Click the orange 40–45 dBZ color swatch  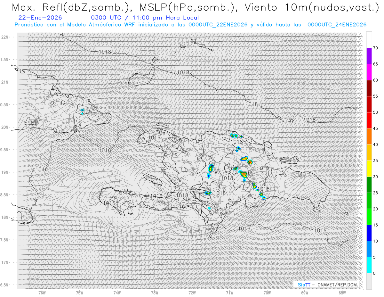coord(369,136)
